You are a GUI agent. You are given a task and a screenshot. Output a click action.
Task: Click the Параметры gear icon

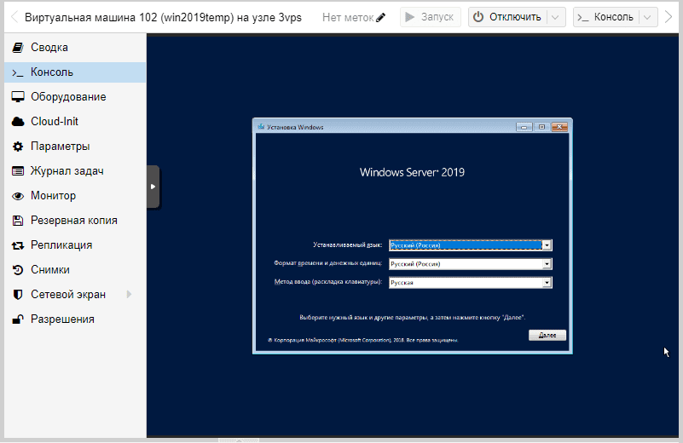(18, 147)
